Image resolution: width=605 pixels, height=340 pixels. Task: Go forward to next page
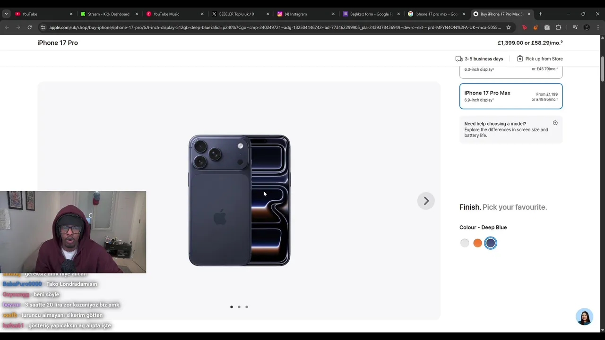point(18,27)
